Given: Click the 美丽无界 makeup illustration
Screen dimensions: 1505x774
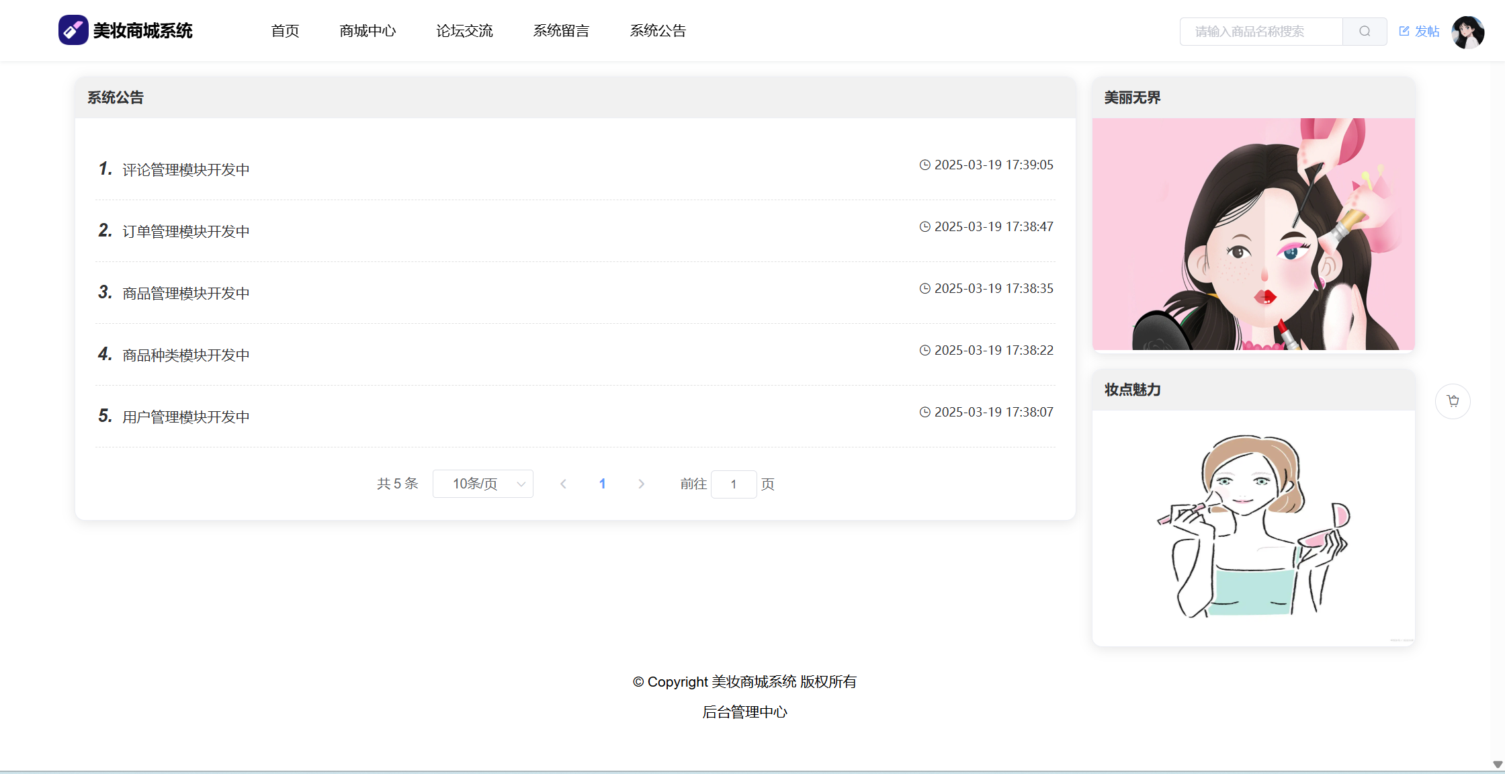Looking at the screenshot, I should pyautogui.click(x=1253, y=234).
